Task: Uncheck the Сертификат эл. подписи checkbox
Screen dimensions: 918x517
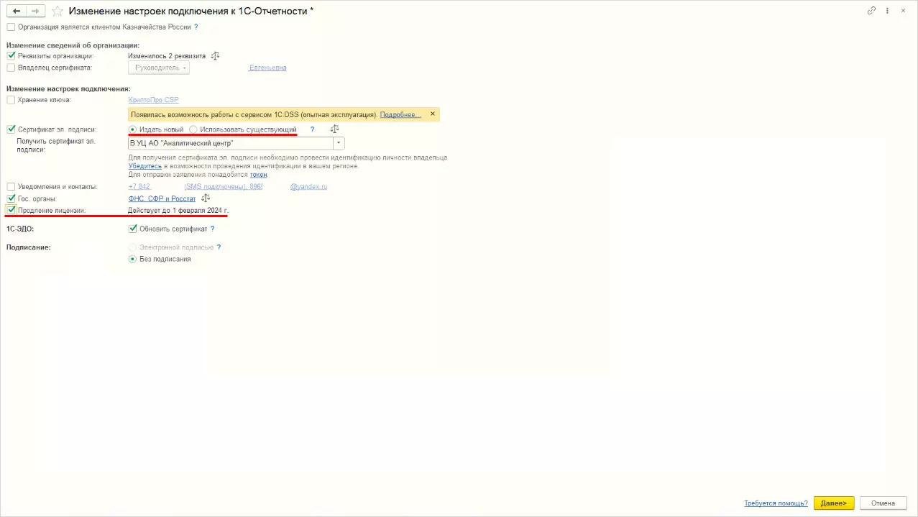Action: click(11, 129)
